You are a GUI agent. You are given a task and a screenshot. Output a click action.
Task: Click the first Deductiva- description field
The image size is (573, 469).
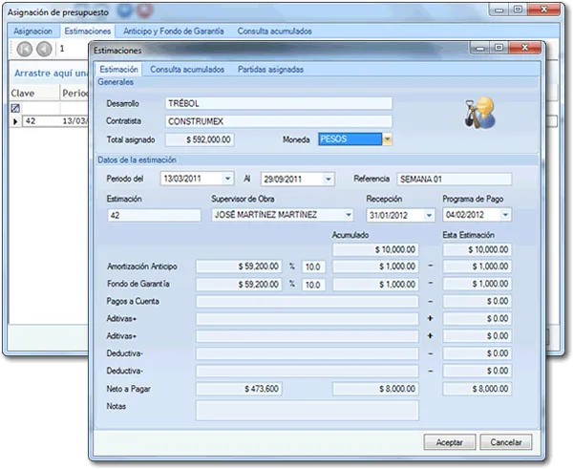(308, 353)
